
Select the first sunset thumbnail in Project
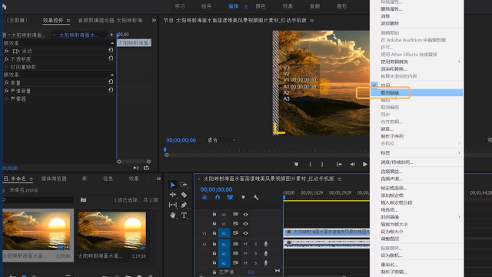(x=36, y=231)
